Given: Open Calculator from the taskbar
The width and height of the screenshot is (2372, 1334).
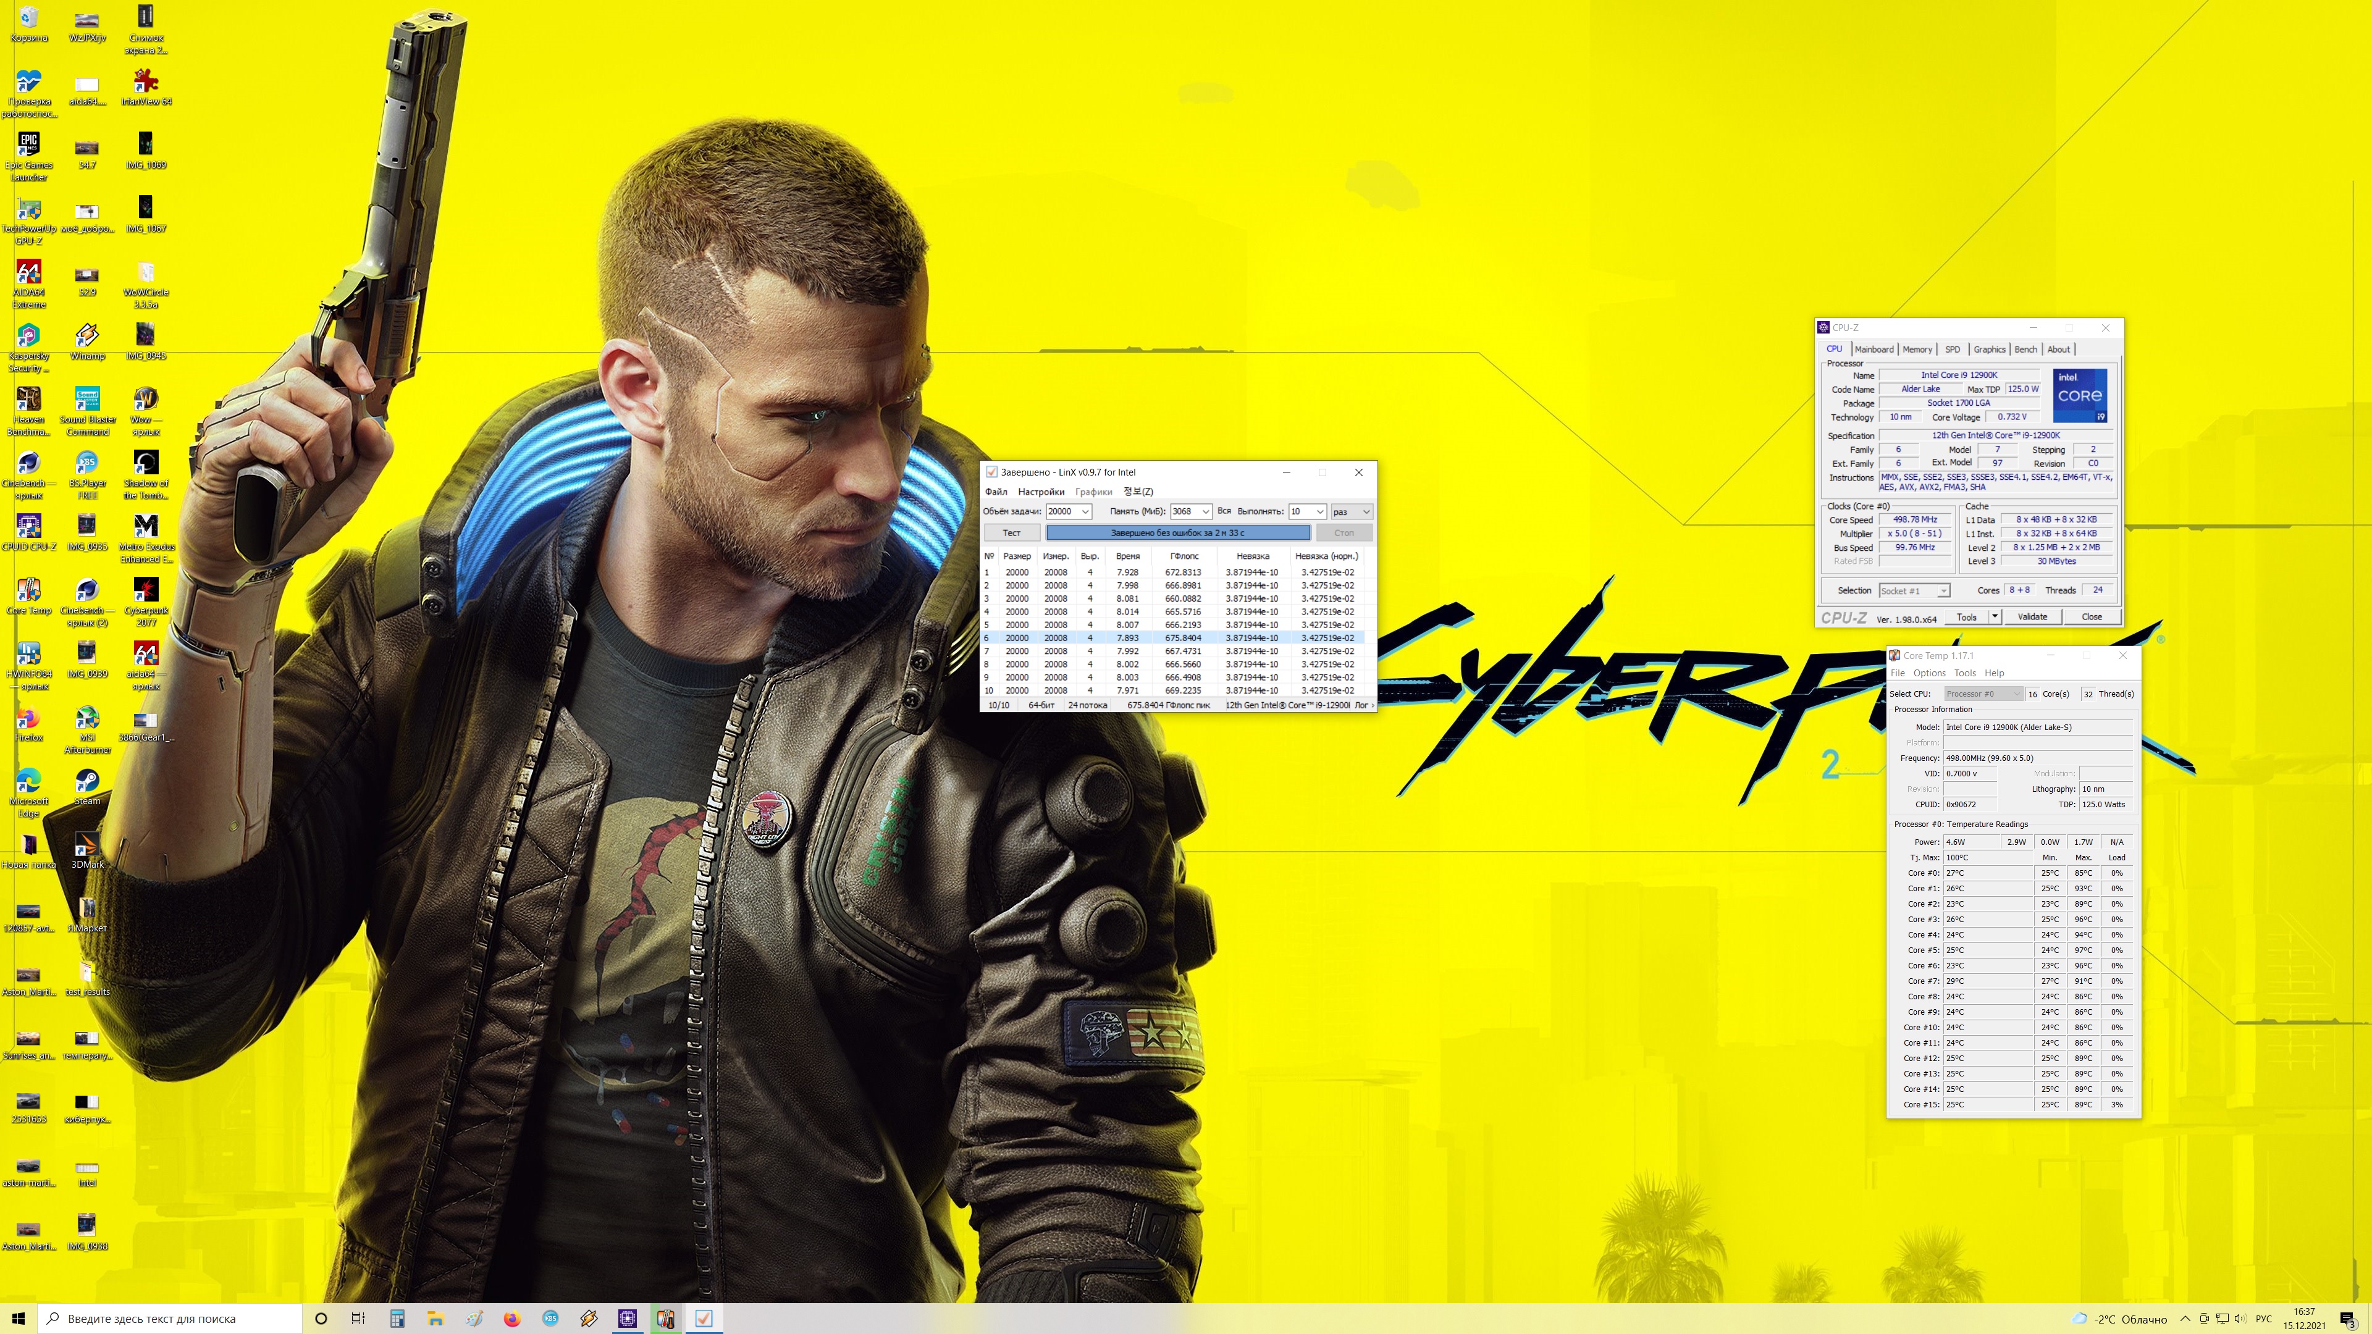Looking at the screenshot, I should click(x=397, y=1319).
